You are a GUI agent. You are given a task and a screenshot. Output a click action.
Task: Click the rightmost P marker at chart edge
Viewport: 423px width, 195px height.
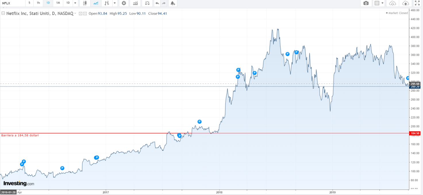pyautogui.click(x=408, y=78)
